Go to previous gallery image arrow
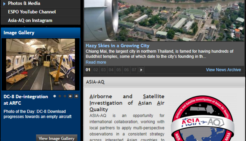 click(70, 96)
